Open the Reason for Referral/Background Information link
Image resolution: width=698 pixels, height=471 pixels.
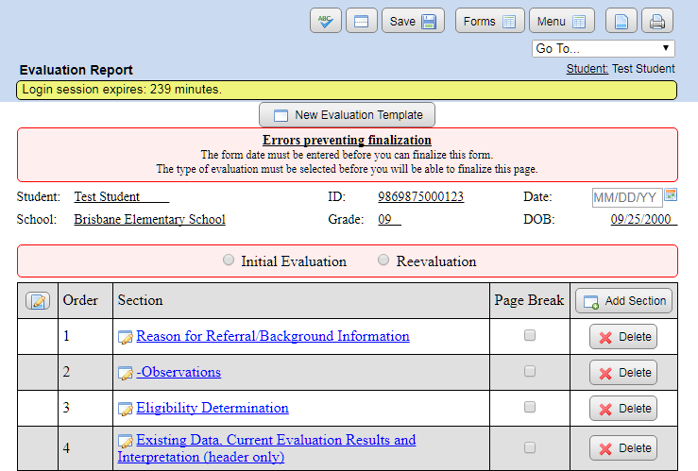coord(272,336)
